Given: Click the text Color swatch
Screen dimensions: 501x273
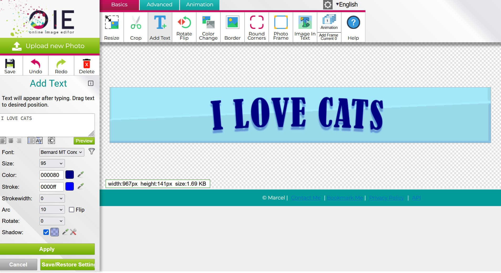Looking at the screenshot, I should tap(70, 175).
